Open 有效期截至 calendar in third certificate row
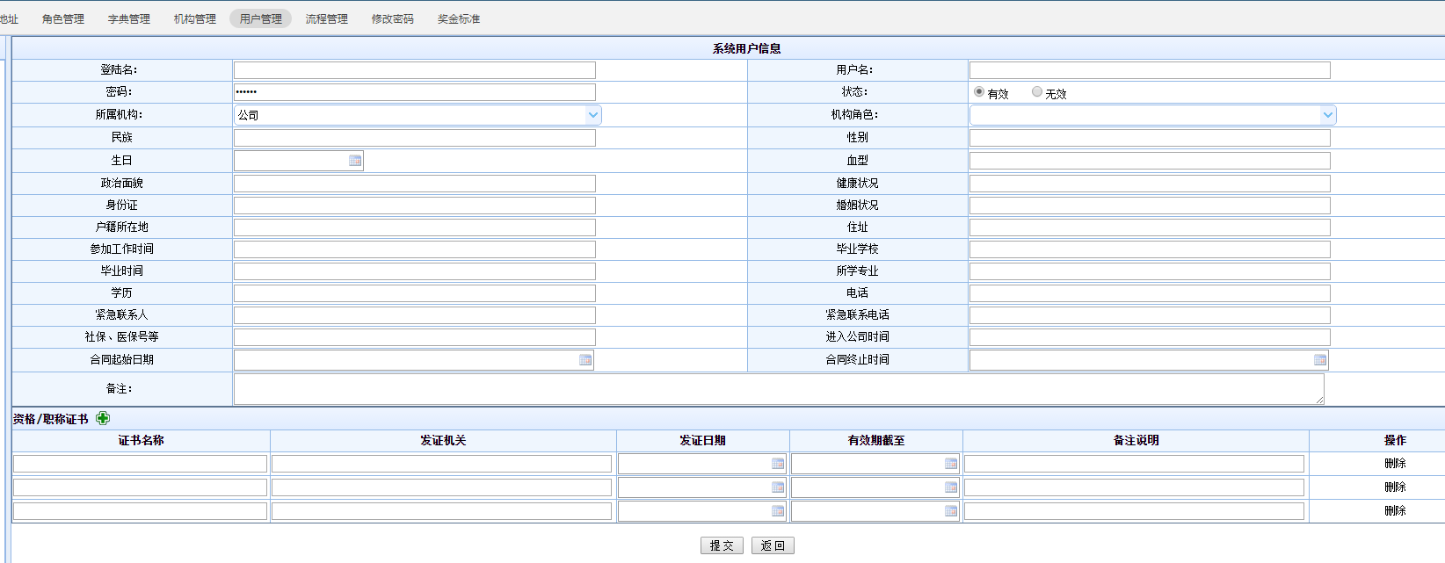 [951, 511]
